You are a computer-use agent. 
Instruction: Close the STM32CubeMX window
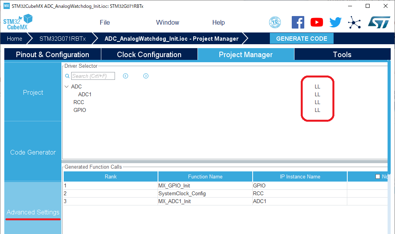(x=386, y=6)
